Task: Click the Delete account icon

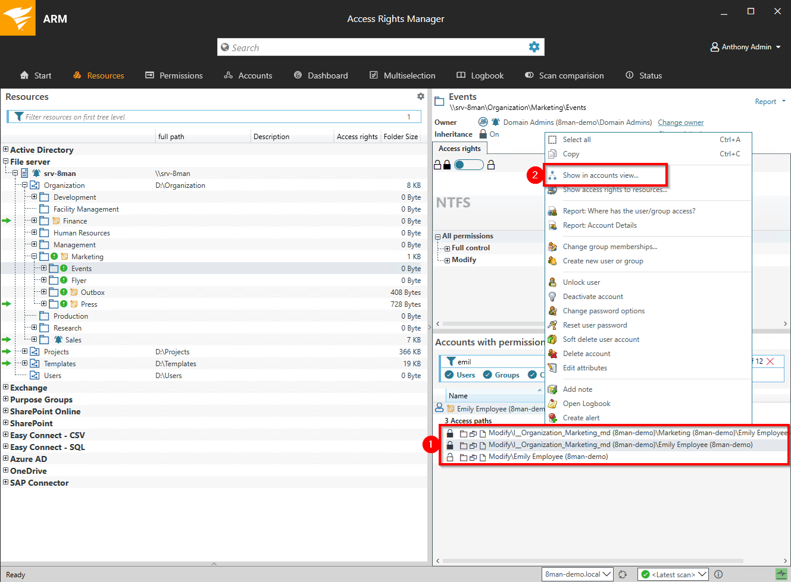Action: coord(552,354)
